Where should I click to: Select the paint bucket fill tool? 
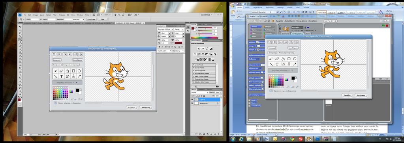click(283, 59)
